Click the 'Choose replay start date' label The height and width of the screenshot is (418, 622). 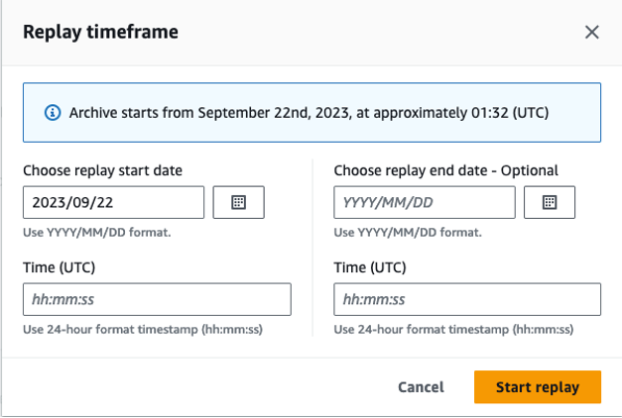coord(102,170)
